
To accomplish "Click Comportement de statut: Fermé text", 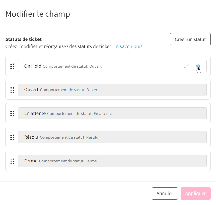I will (68, 161).
